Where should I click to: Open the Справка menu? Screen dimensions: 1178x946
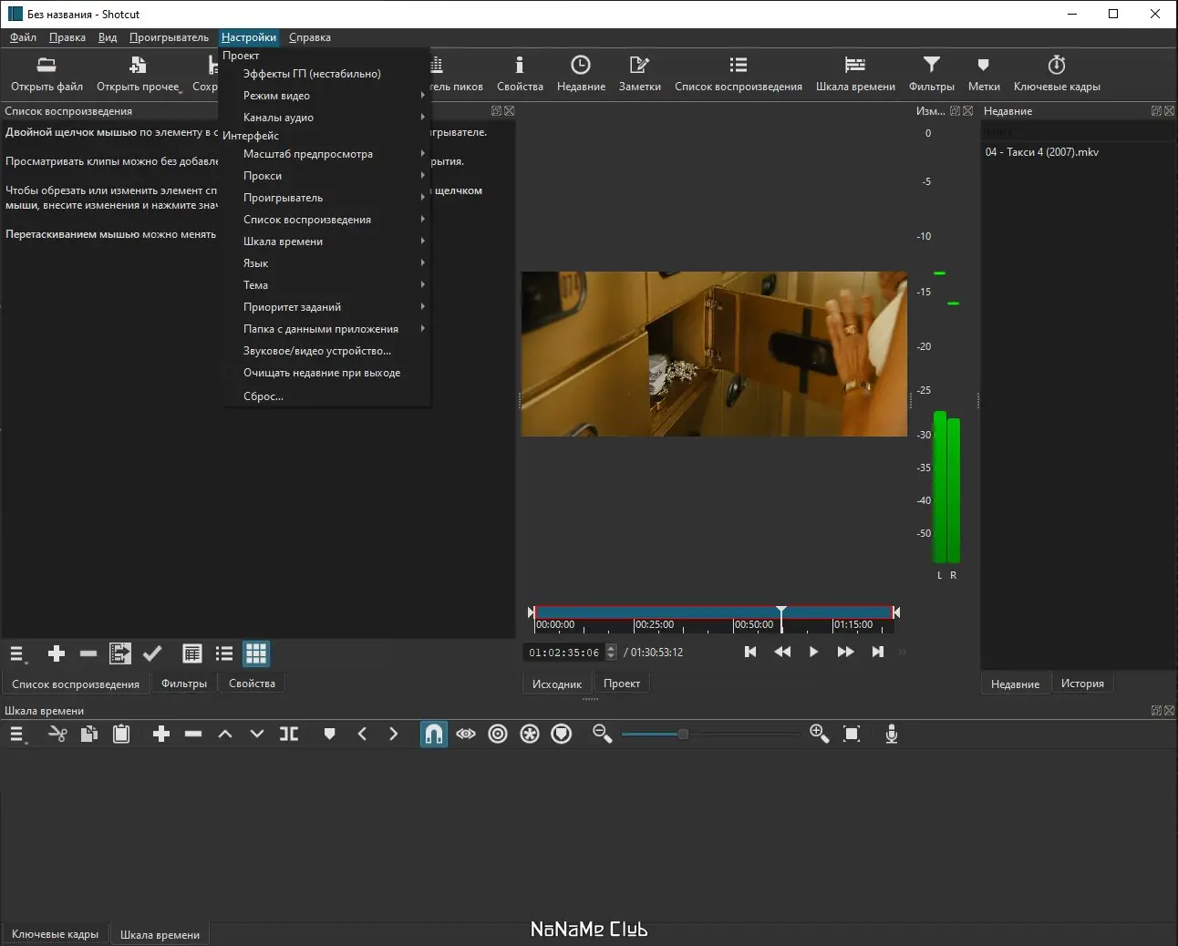pos(310,37)
